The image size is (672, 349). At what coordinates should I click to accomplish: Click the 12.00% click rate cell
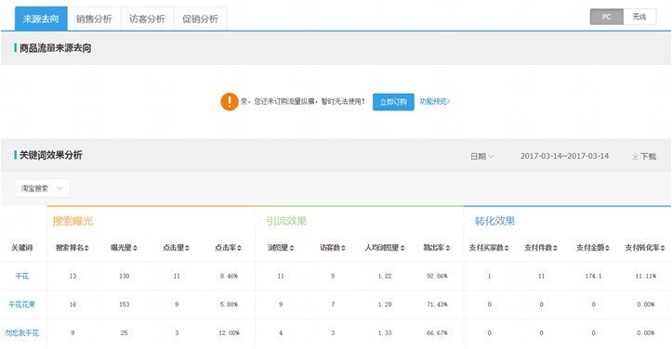(x=229, y=332)
